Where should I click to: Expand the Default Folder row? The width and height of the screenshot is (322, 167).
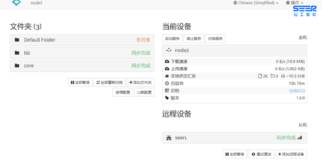(82, 40)
